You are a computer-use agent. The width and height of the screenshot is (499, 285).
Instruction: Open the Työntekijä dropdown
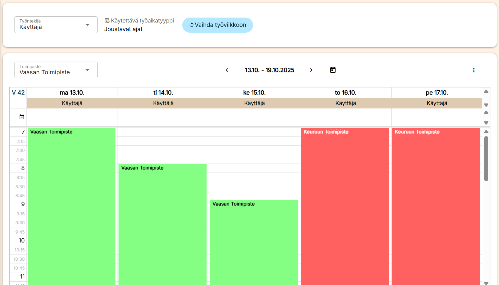56,25
